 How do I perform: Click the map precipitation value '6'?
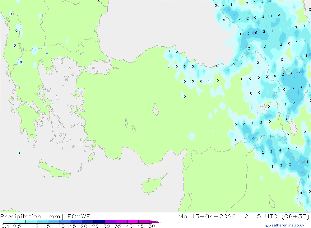coord(253,138)
